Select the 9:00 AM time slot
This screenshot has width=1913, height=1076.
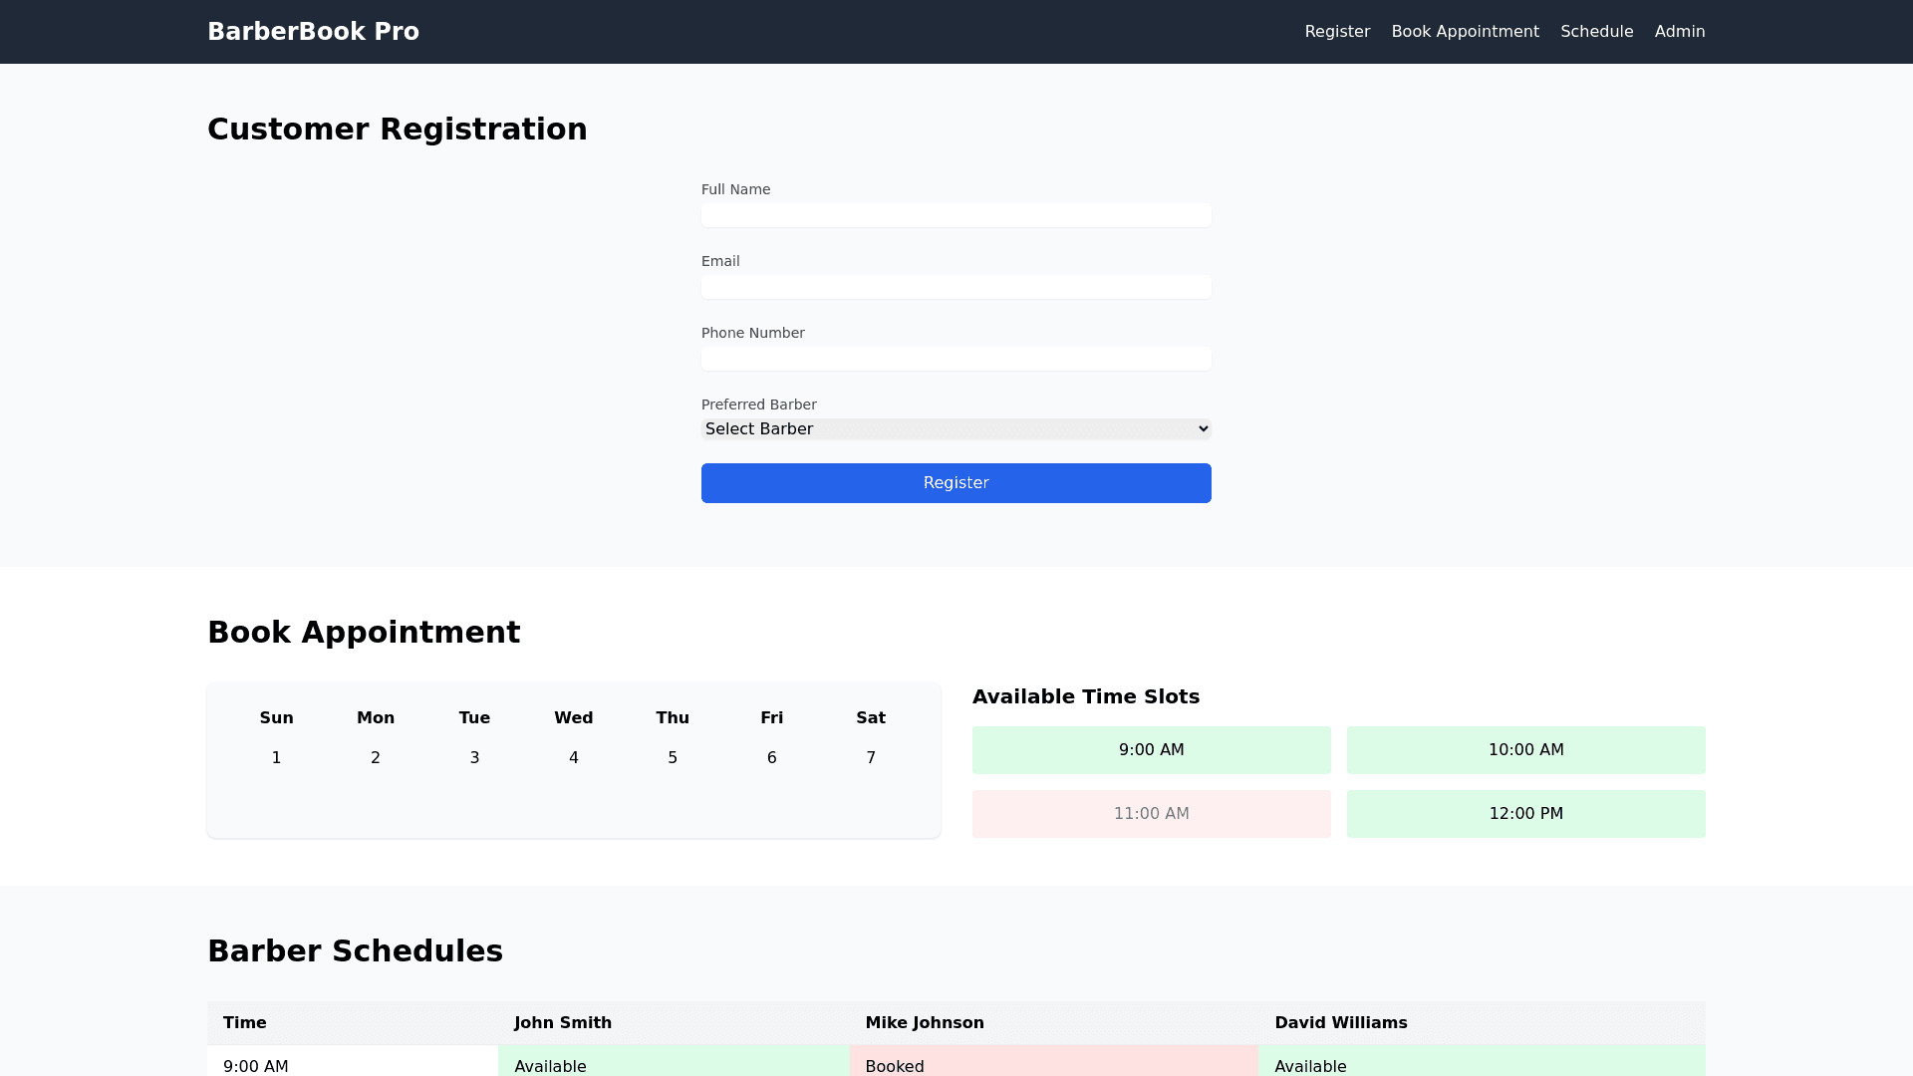click(1151, 750)
